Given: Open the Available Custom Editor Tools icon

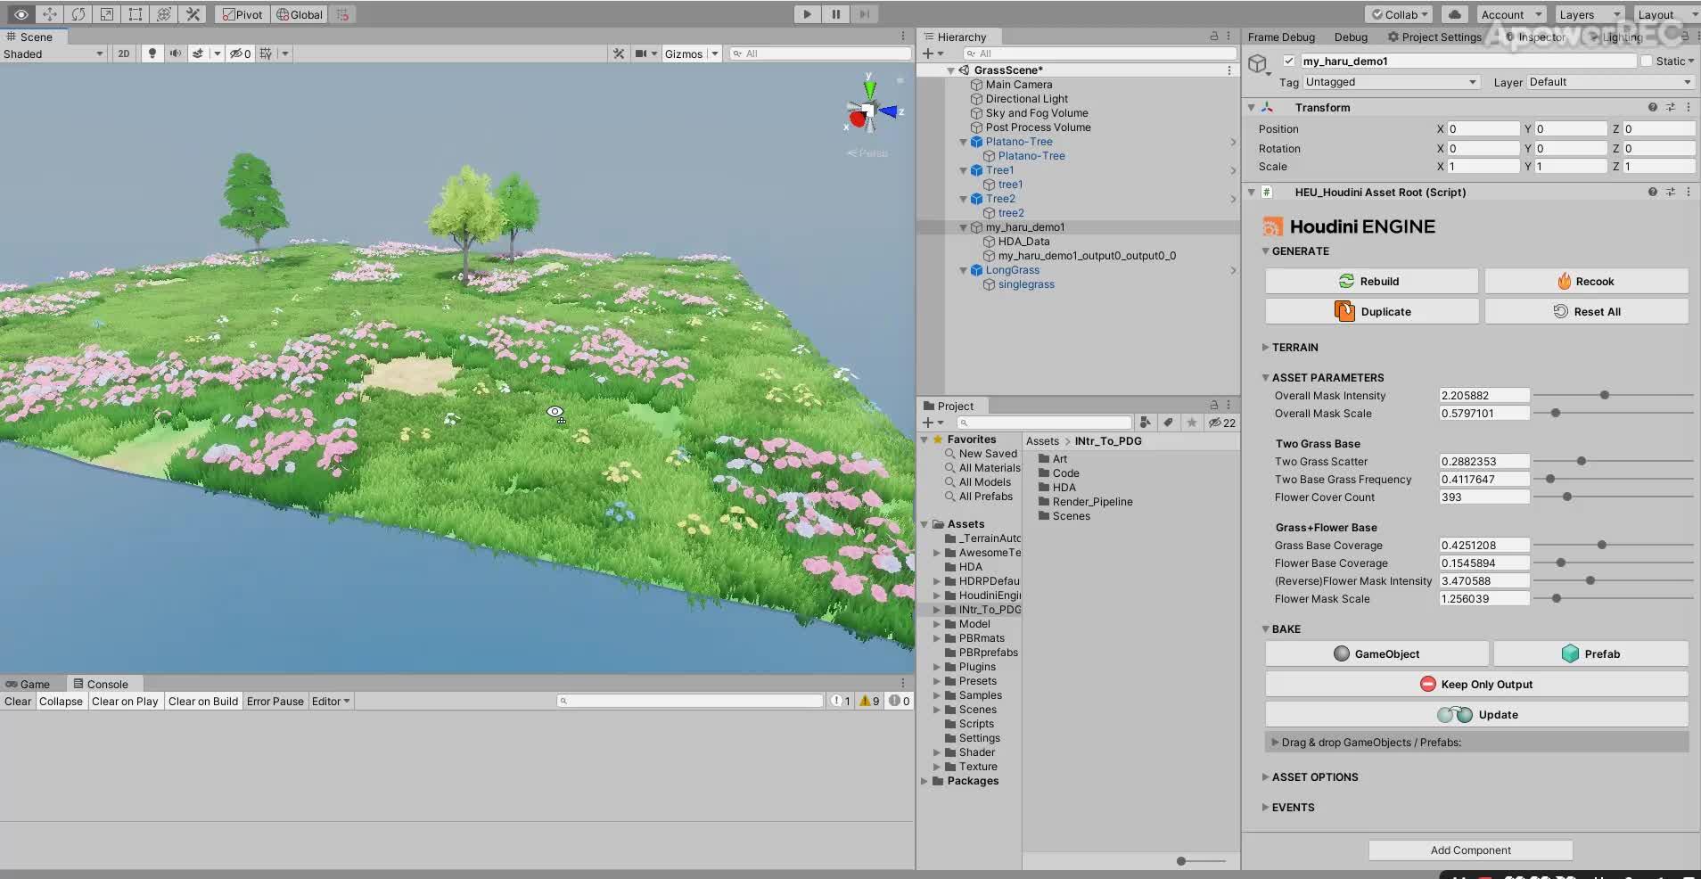Looking at the screenshot, I should point(193,14).
